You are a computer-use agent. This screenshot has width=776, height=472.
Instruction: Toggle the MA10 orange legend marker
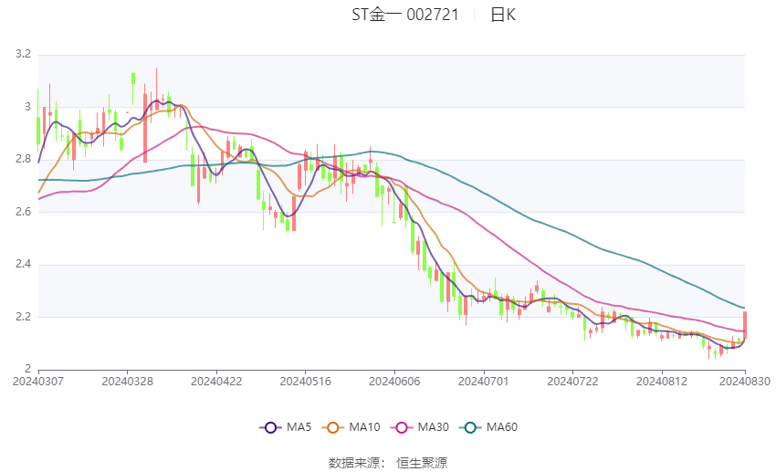tap(334, 426)
